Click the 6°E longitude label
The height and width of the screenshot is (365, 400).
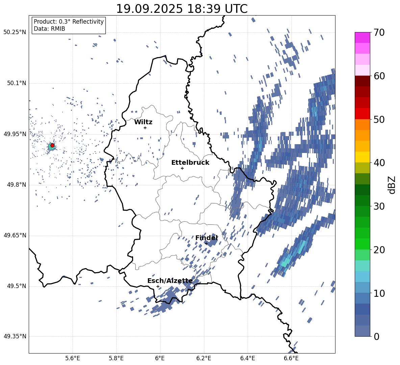(160, 358)
